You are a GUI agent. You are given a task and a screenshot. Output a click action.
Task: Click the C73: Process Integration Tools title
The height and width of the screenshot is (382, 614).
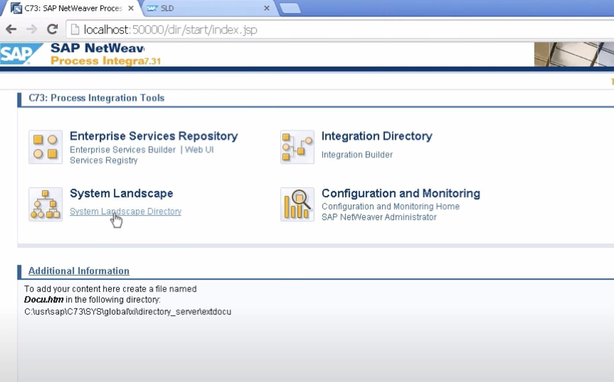(97, 98)
